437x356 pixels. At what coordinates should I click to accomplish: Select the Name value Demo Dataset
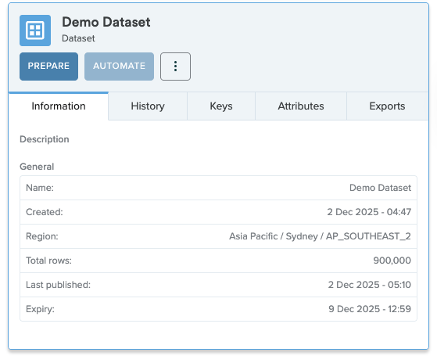click(380, 188)
